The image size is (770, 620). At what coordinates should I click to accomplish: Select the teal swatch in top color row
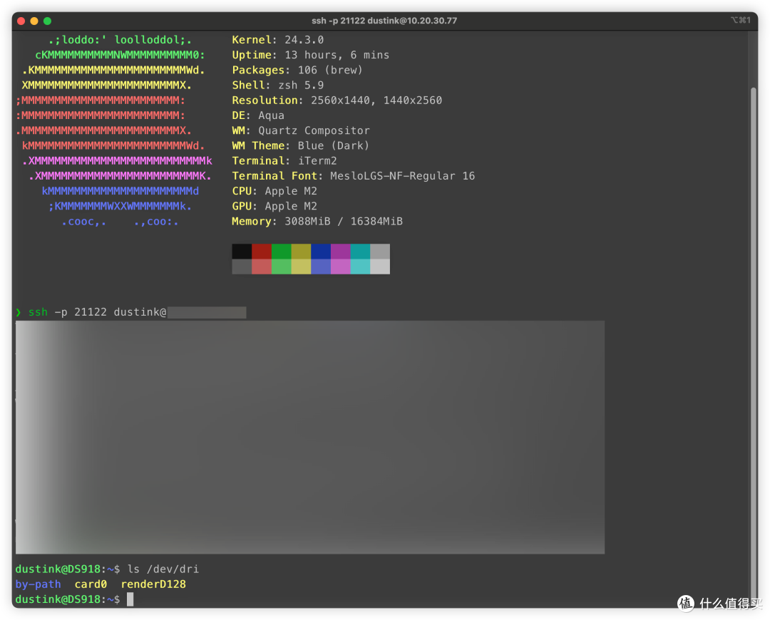[x=360, y=252]
